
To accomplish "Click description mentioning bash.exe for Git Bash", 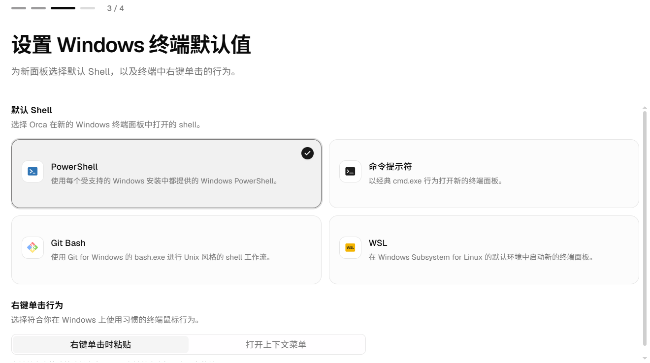I will (162, 257).
